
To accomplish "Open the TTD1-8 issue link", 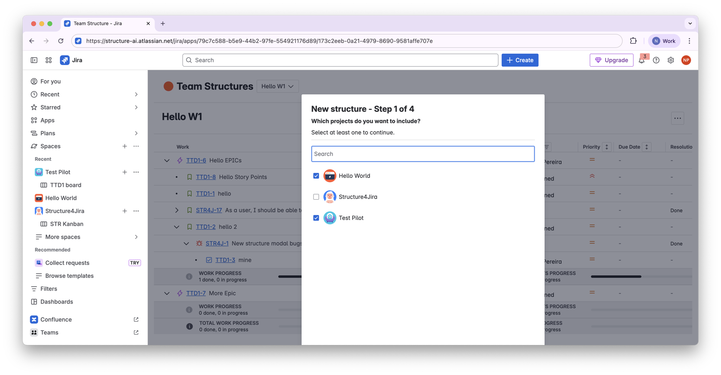I will click(206, 177).
